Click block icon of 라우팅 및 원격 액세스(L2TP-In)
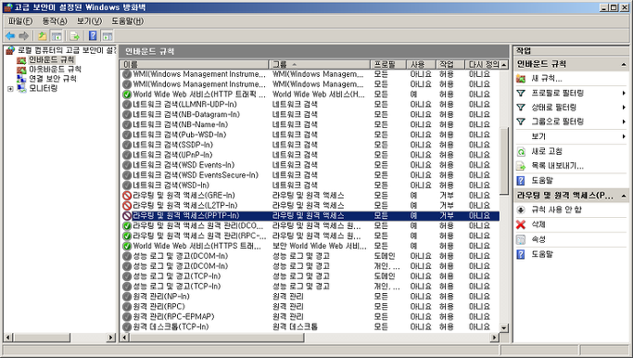 point(127,206)
